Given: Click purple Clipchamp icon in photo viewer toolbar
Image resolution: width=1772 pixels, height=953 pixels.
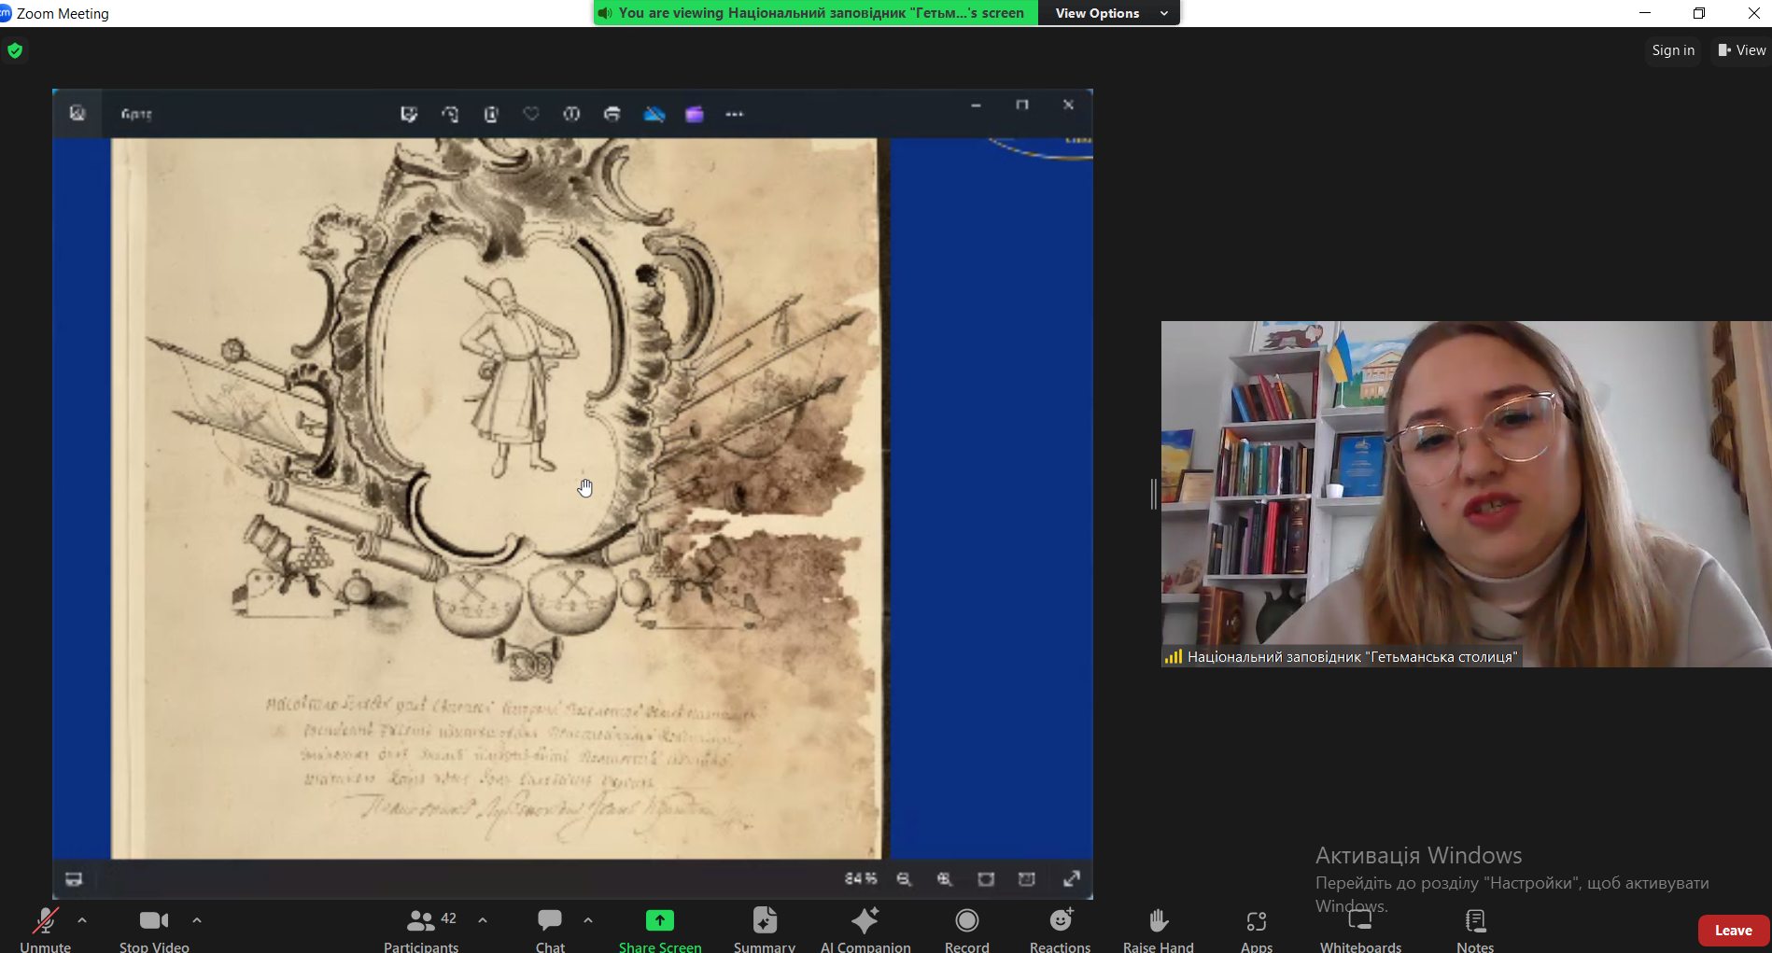Looking at the screenshot, I should coord(695,114).
